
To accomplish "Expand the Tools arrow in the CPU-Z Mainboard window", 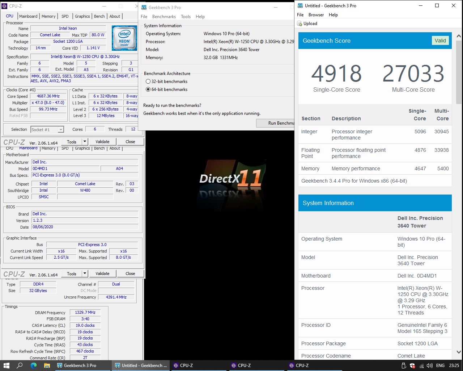I will tap(85, 274).
